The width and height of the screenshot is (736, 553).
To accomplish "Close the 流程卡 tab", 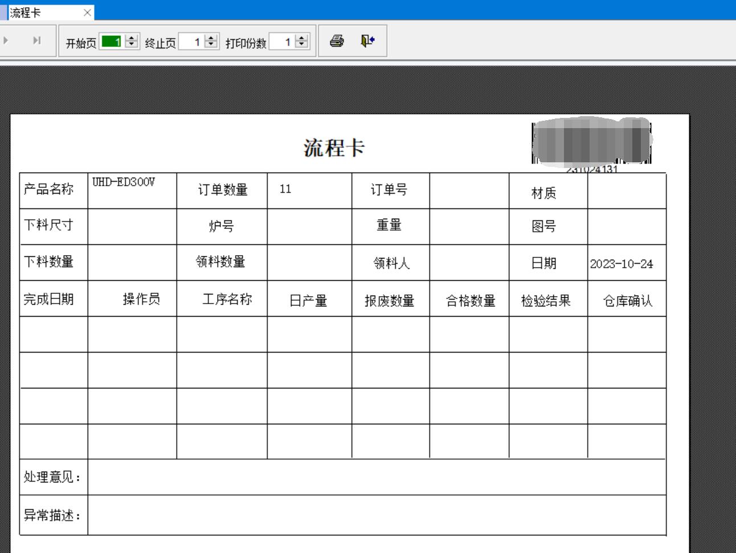I will tap(87, 13).
